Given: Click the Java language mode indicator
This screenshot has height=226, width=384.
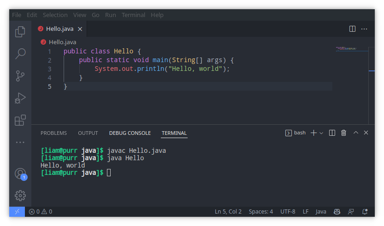Looking at the screenshot, I should tap(321, 212).
